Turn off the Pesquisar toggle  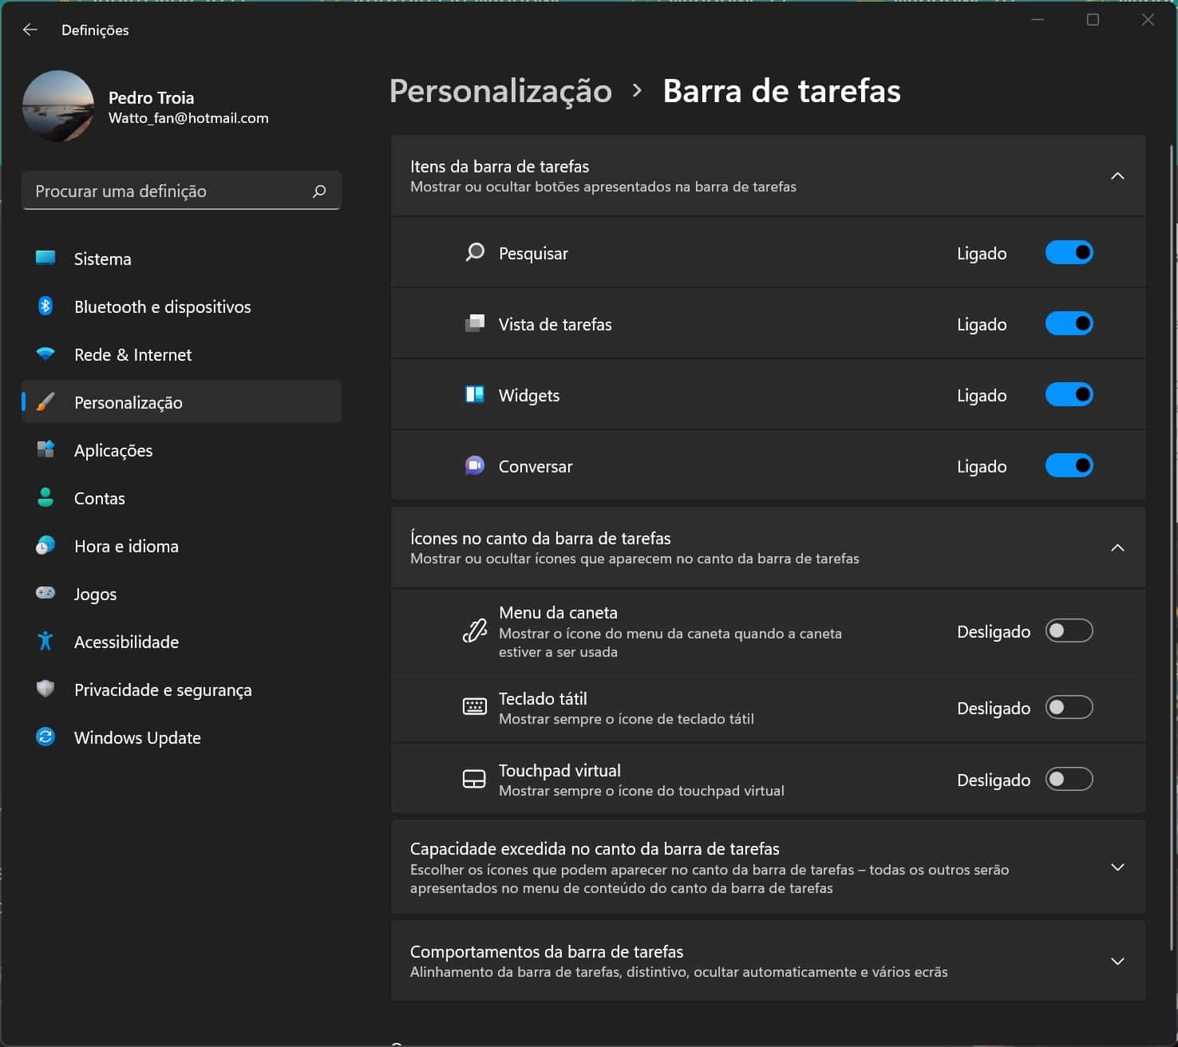point(1069,253)
